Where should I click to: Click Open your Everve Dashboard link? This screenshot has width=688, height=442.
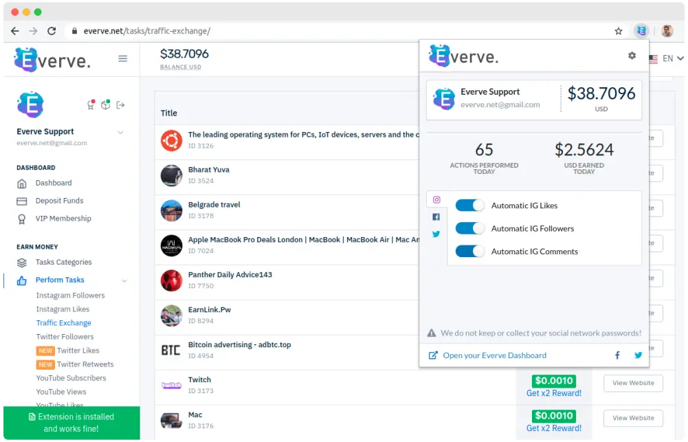tap(494, 355)
